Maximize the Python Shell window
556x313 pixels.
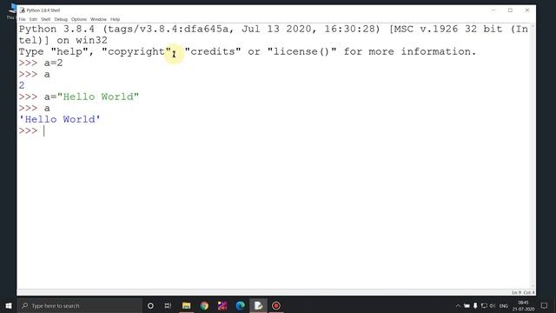click(510, 10)
